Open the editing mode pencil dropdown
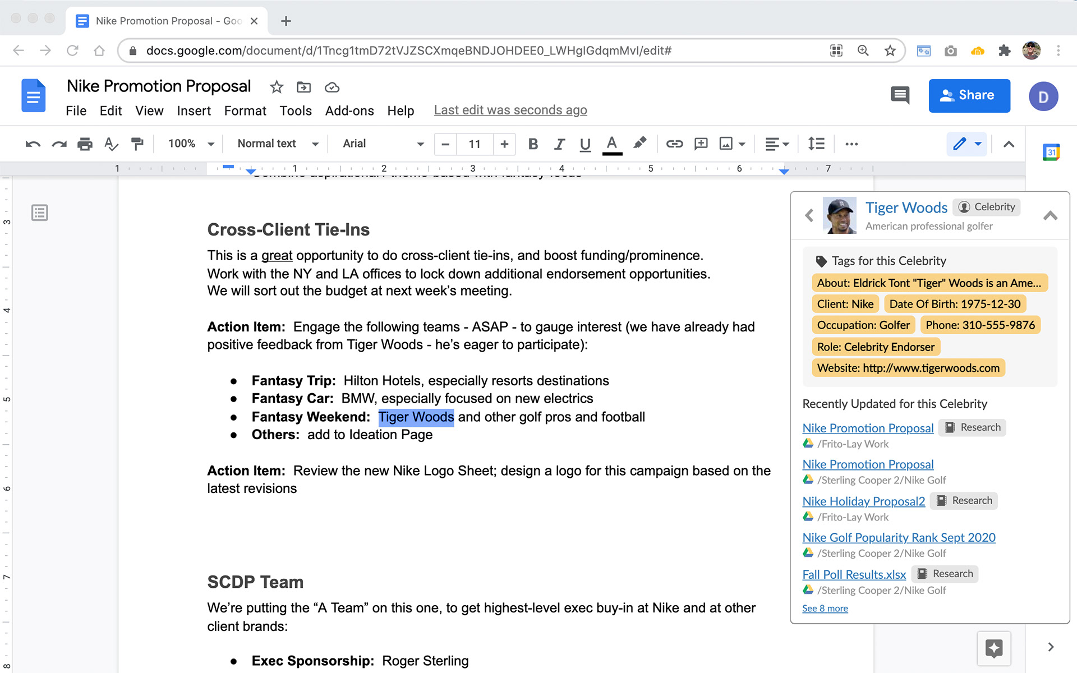1077x673 pixels. pyautogui.click(x=967, y=144)
